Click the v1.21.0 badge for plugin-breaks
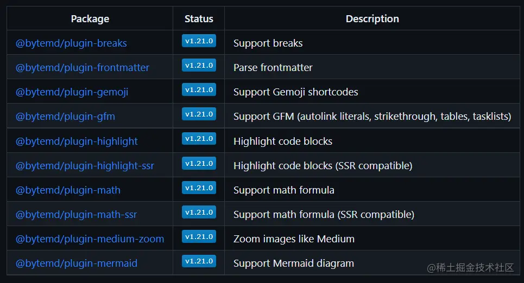 point(199,41)
